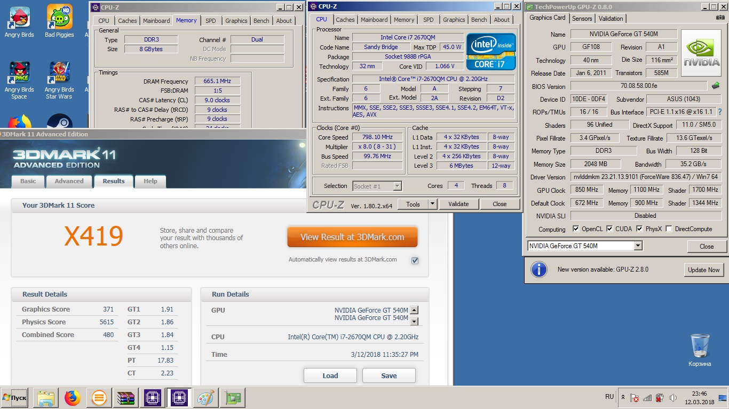Click the Close button in GPU-Z
This screenshot has width=729, height=409.
(x=707, y=246)
